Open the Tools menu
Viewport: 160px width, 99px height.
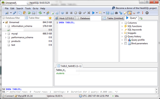(28, 8)
